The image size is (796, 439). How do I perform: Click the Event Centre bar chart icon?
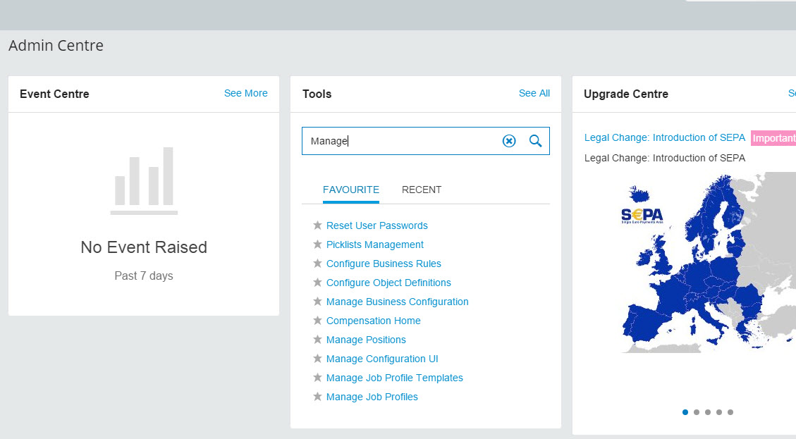point(144,180)
